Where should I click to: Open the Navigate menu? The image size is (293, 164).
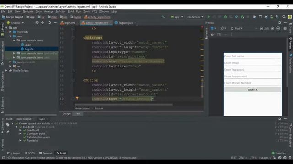[28, 11]
